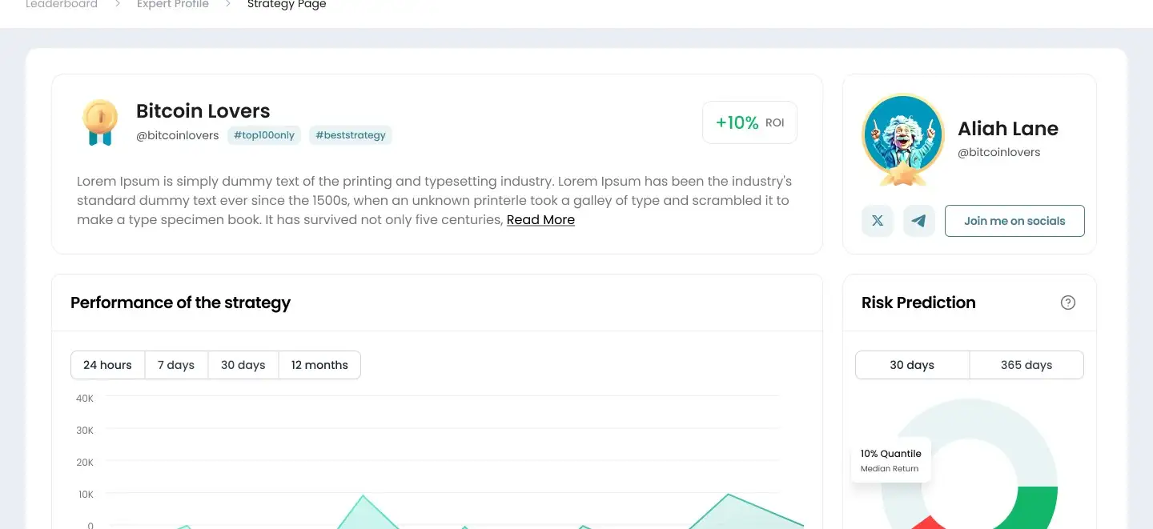Click the +10% ROI badge

point(749,122)
